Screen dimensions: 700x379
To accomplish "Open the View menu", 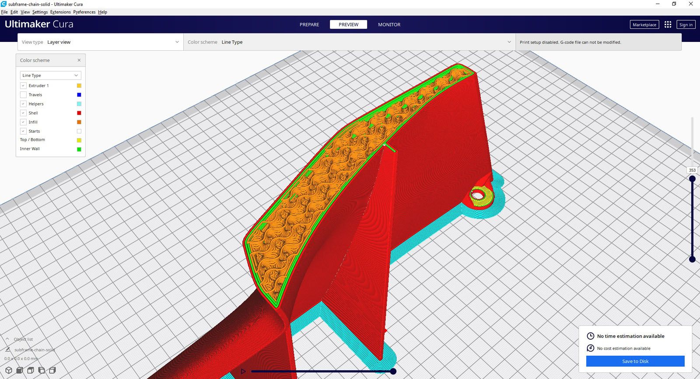I will [25, 12].
